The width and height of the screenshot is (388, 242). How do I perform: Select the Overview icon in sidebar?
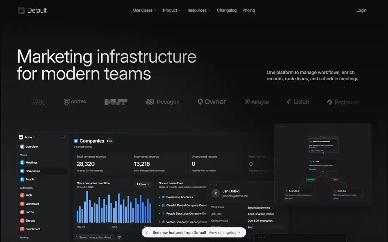(x=22, y=147)
